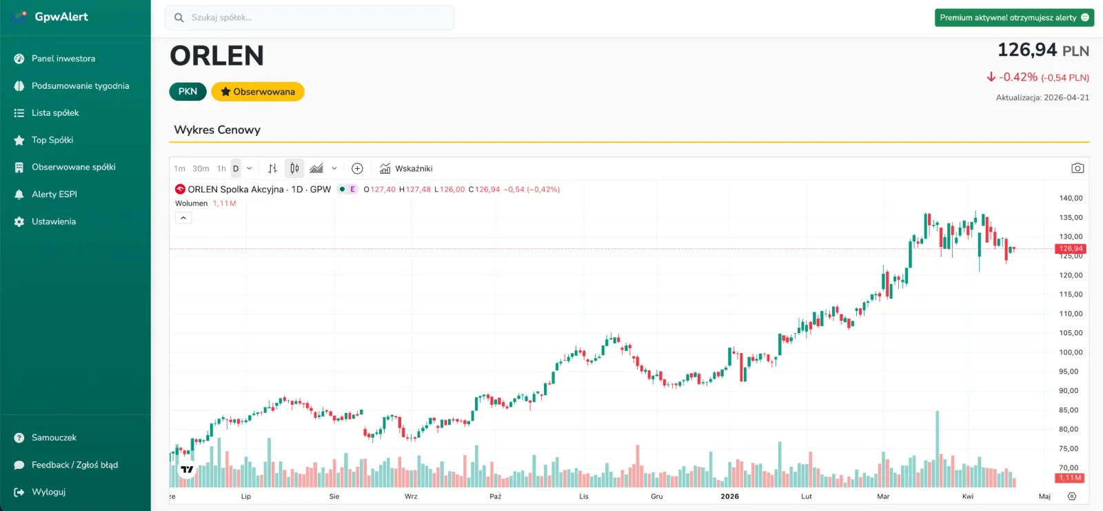1103x511 pixels.
Task: Go to Top Spółki page
Action: click(52, 140)
